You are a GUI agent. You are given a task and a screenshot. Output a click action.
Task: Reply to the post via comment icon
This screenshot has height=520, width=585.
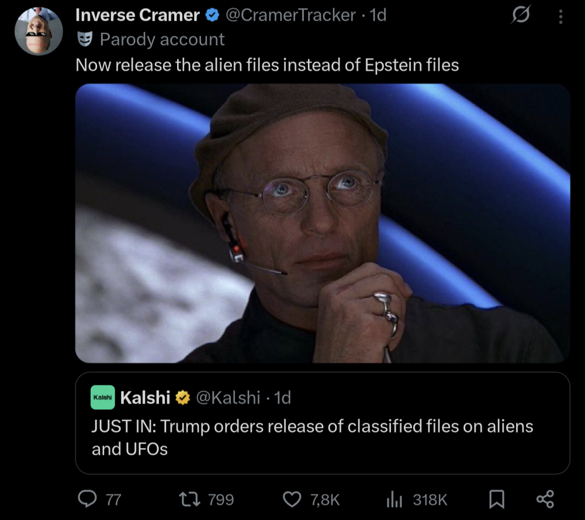(x=87, y=499)
